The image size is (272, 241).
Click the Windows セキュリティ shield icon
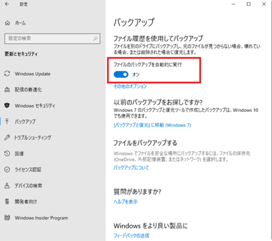coord(7,105)
